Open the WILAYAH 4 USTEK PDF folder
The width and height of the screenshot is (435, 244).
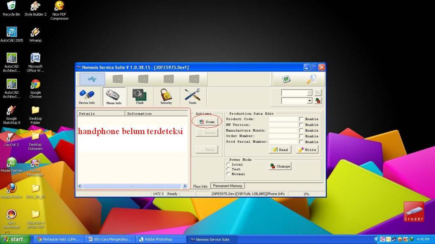(x=35, y=219)
